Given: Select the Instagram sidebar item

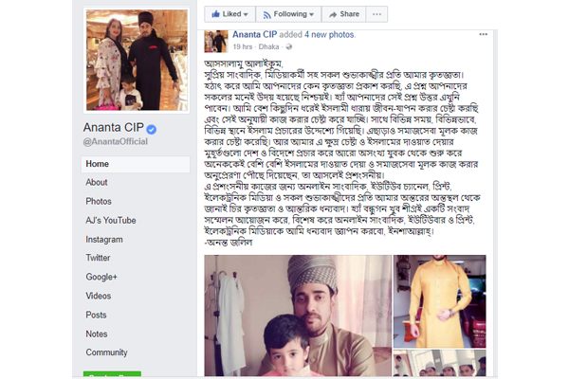Looking at the screenshot, I should click(104, 240).
